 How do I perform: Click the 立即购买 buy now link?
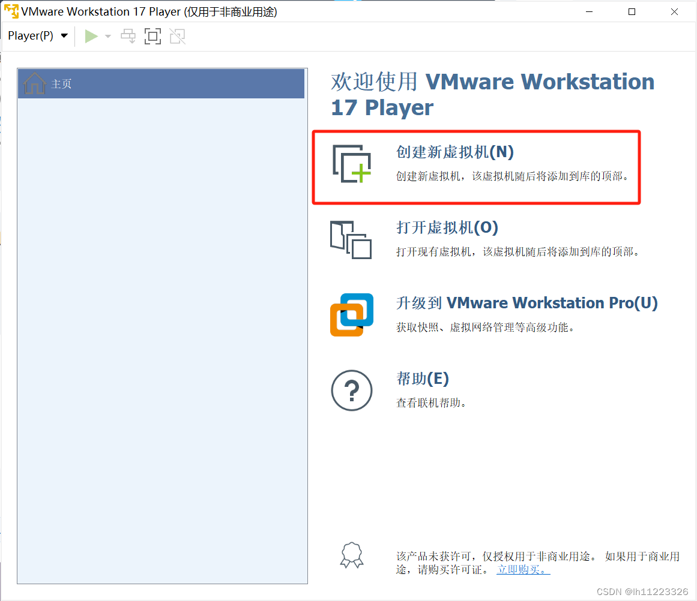[x=523, y=569]
